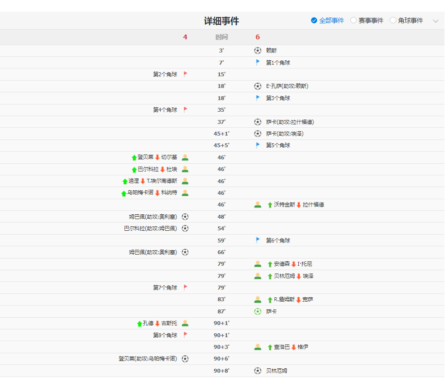The image size is (446, 378).
Task: Click the red flag for 第8个角球
Action: [186, 335]
